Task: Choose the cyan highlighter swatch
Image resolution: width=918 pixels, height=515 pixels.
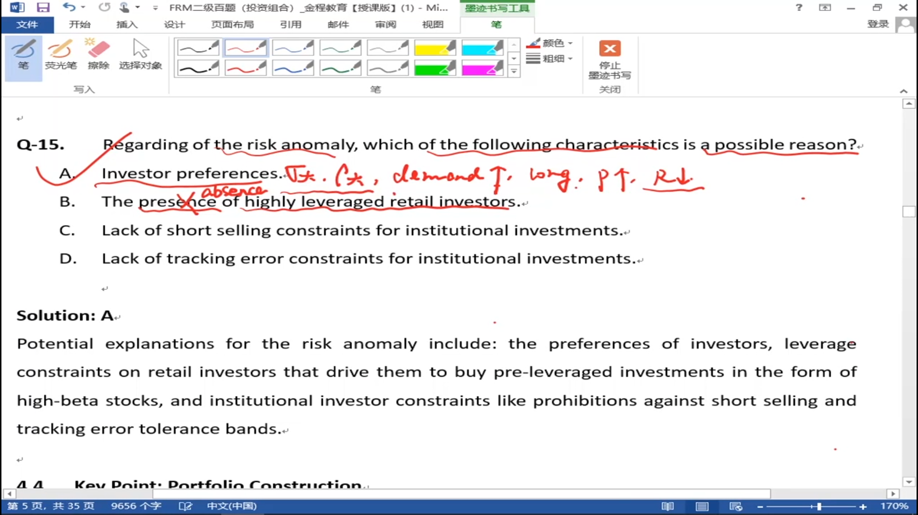Action: pyautogui.click(x=482, y=47)
